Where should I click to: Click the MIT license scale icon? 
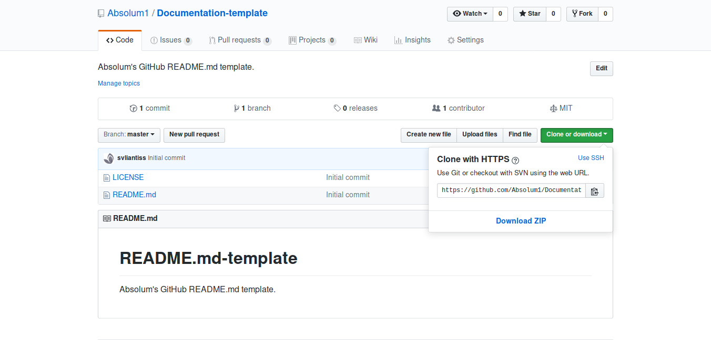pyautogui.click(x=553, y=109)
